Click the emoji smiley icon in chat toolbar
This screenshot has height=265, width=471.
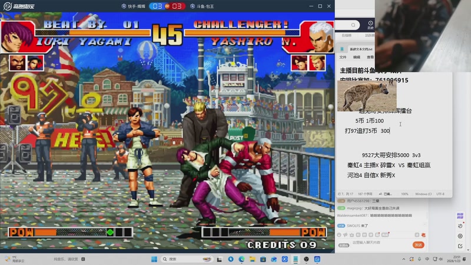coord(339,235)
